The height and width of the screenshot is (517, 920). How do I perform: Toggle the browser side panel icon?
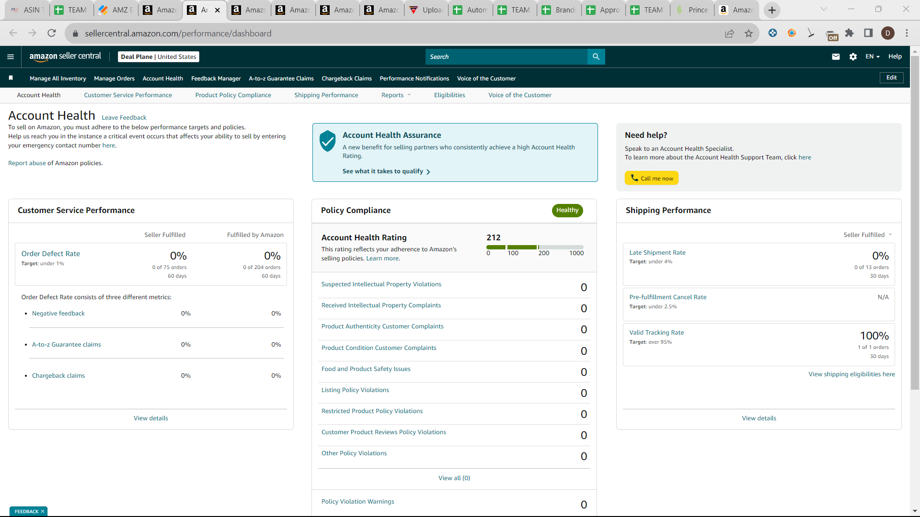[x=868, y=33]
